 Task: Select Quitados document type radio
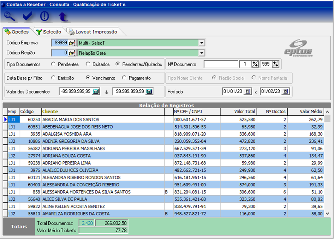pyautogui.click(x=88, y=64)
